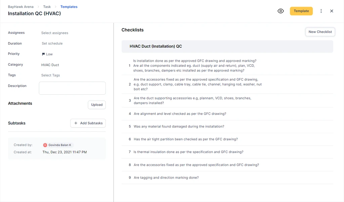Click Govinda Balan K avatar
The height and width of the screenshot is (202, 344).
pyautogui.click(x=45, y=145)
